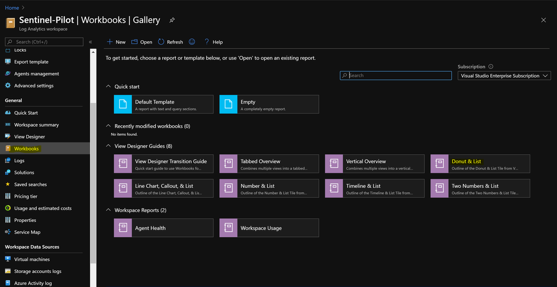Open the Tabbed Overview workbook tile
The width and height of the screenshot is (557, 287).
pos(269,164)
